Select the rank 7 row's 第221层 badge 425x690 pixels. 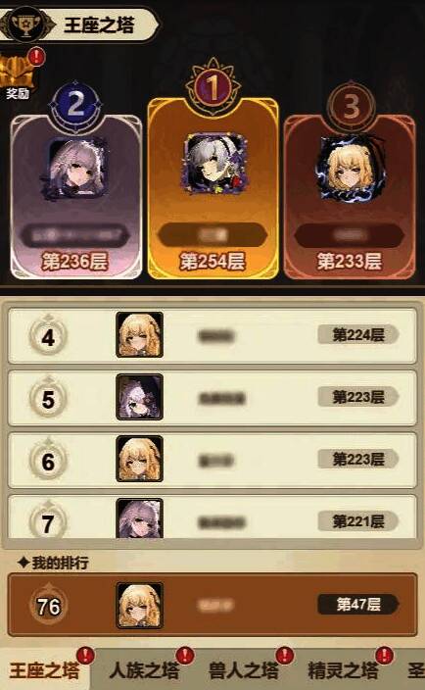[358, 521]
